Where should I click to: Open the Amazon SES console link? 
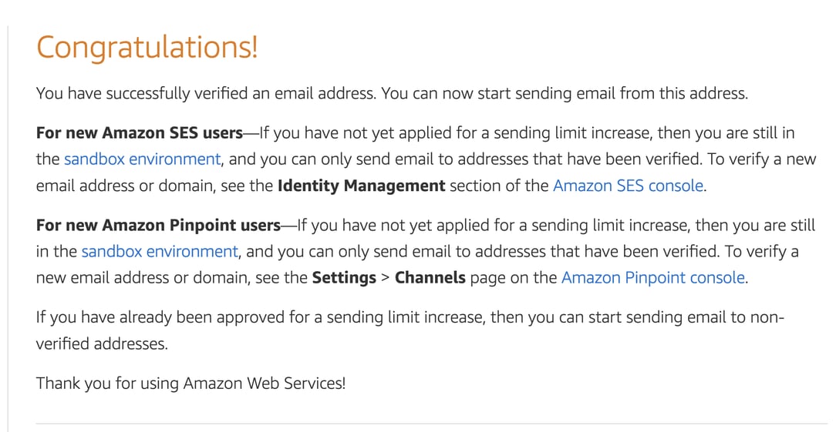pos(628,186)
